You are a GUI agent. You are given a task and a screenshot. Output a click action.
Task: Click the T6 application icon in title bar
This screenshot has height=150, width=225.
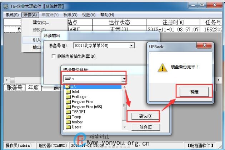point(6,6)
